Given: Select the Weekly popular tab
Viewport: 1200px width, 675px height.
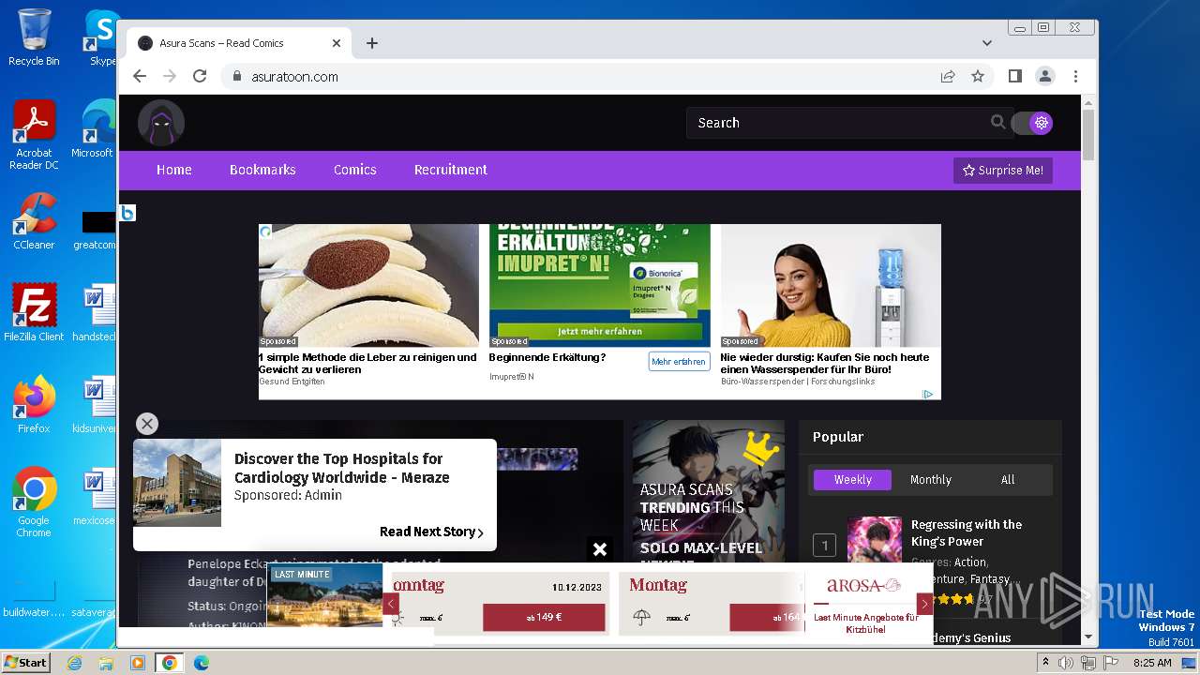Looking at the screenshot, I should pyautogui.click(x=852, y=479).
